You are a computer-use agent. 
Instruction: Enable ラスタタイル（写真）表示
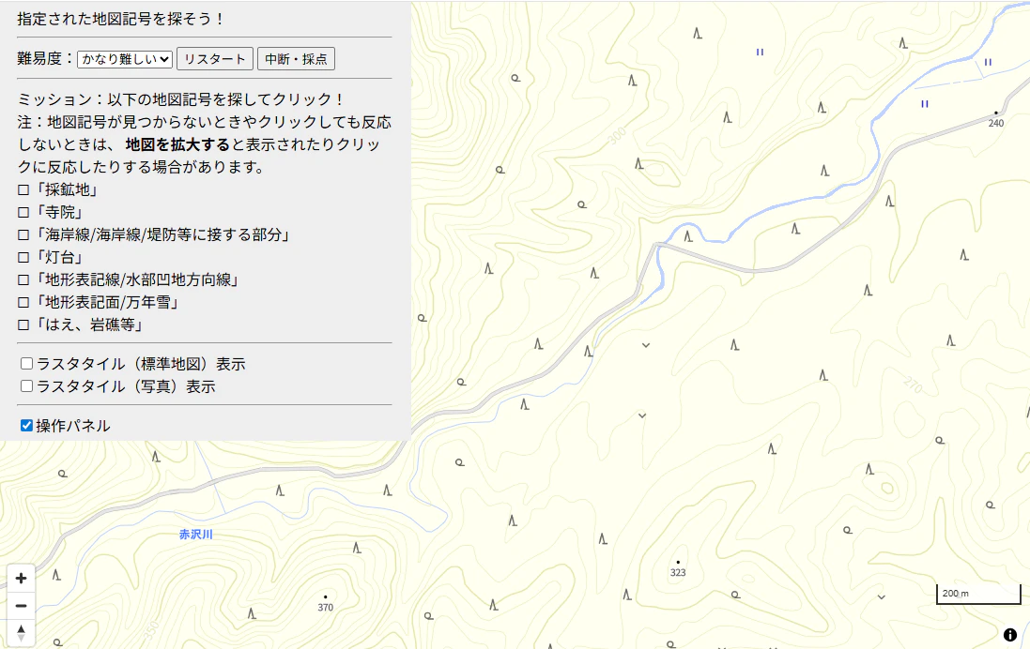(27, 385)
